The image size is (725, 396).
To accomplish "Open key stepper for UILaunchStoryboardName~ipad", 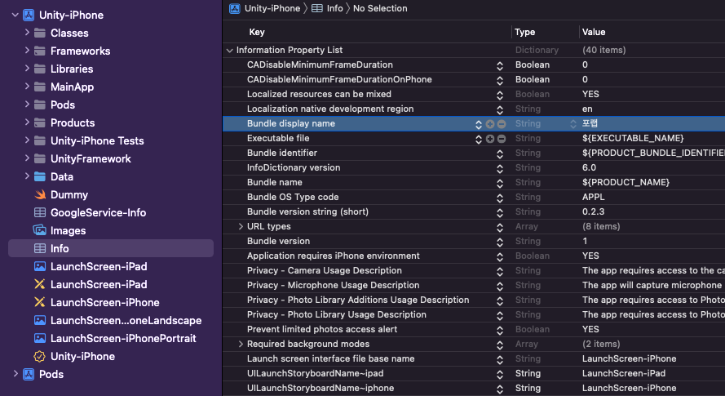I will click(500, 375).
